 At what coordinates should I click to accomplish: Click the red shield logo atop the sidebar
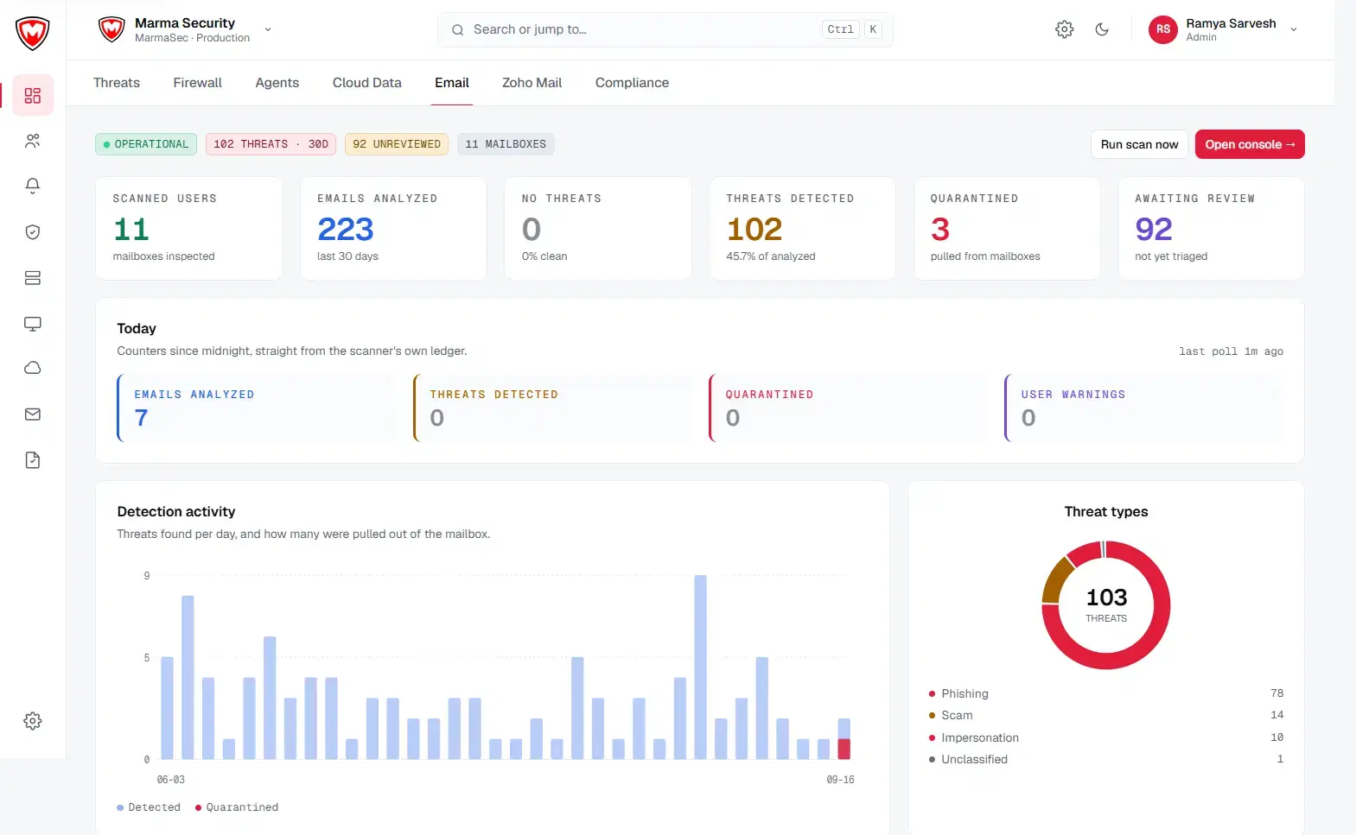tap(33, 33)
